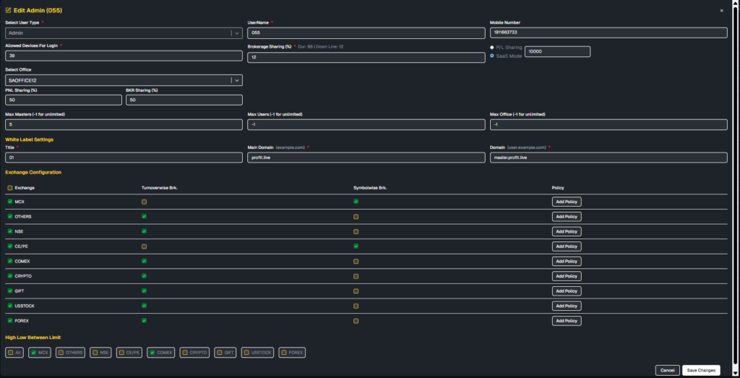740x378 pixels.
Task: Expand the Select Office dropdown chevron
Action: 237,80
